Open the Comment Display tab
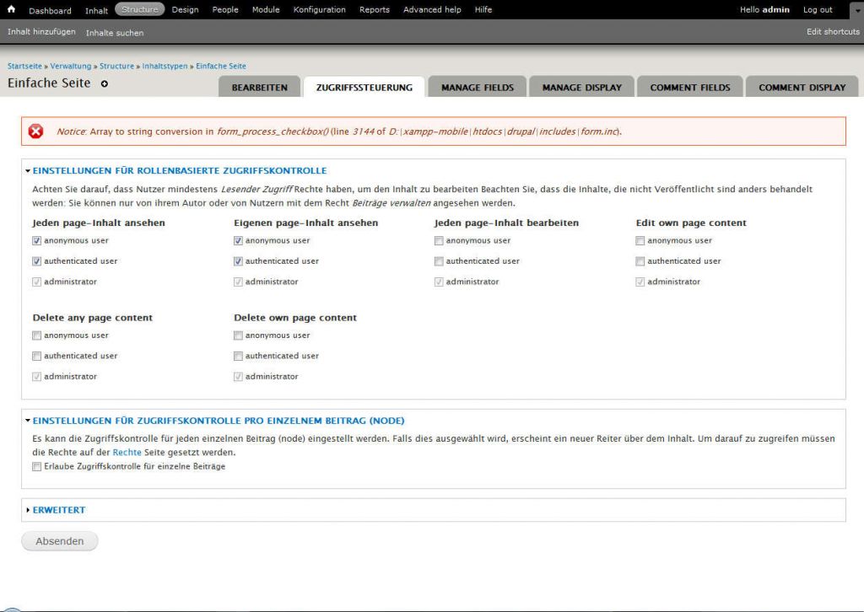 tap(801, 87)
